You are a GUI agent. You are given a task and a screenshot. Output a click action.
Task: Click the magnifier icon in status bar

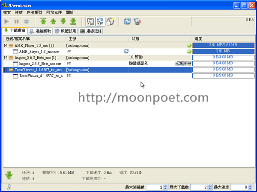[x=9, y=187]
